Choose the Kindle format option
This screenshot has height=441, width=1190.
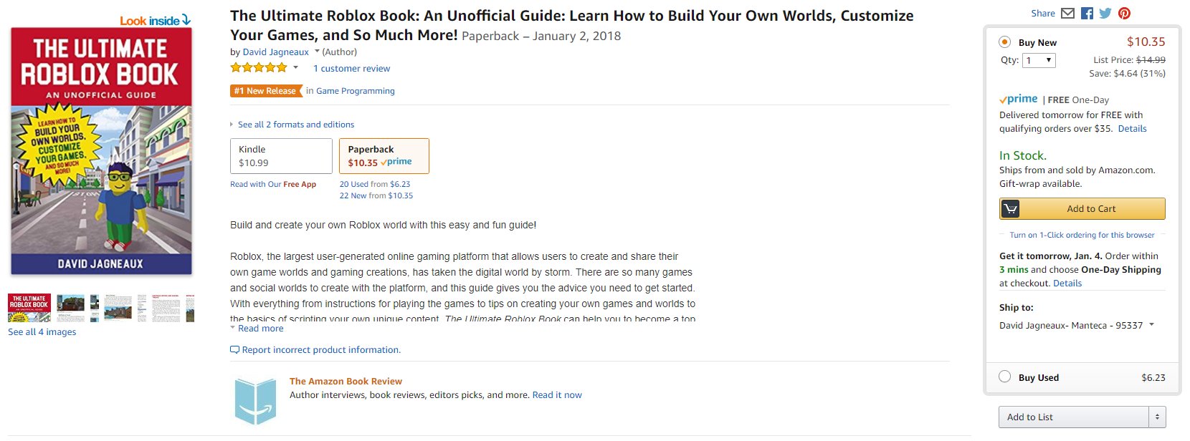point(281,156)
